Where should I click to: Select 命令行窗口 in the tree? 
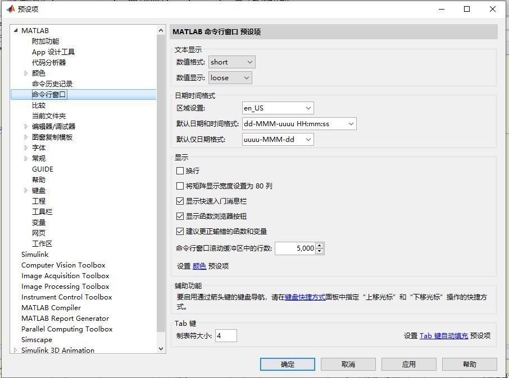pos(49,95)
